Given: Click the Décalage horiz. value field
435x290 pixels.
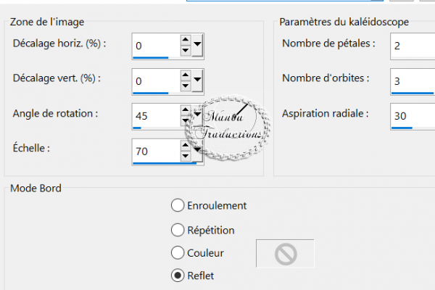Looking at the screenshot, I should [x=157, y=46].
